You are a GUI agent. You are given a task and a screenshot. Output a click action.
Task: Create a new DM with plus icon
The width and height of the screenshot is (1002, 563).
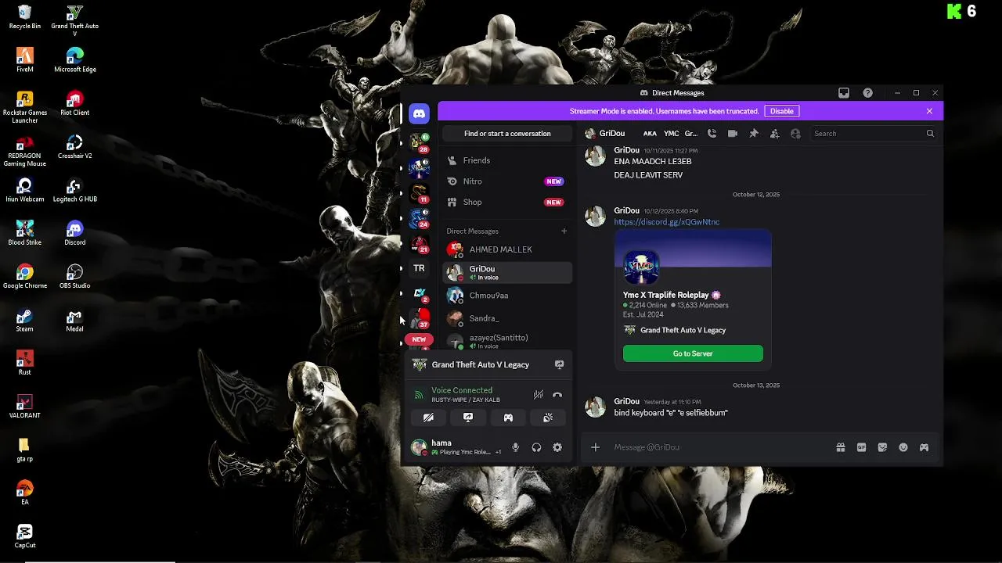[564, 231]
